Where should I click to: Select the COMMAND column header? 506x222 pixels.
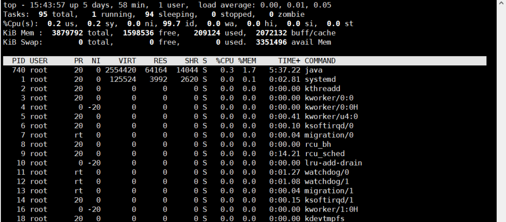tap(320, 61)
